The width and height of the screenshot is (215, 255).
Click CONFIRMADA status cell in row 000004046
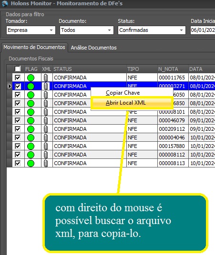coord(90,137)
